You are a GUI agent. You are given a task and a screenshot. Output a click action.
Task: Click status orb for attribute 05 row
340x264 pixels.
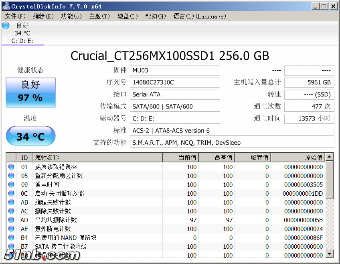[11, 176]
